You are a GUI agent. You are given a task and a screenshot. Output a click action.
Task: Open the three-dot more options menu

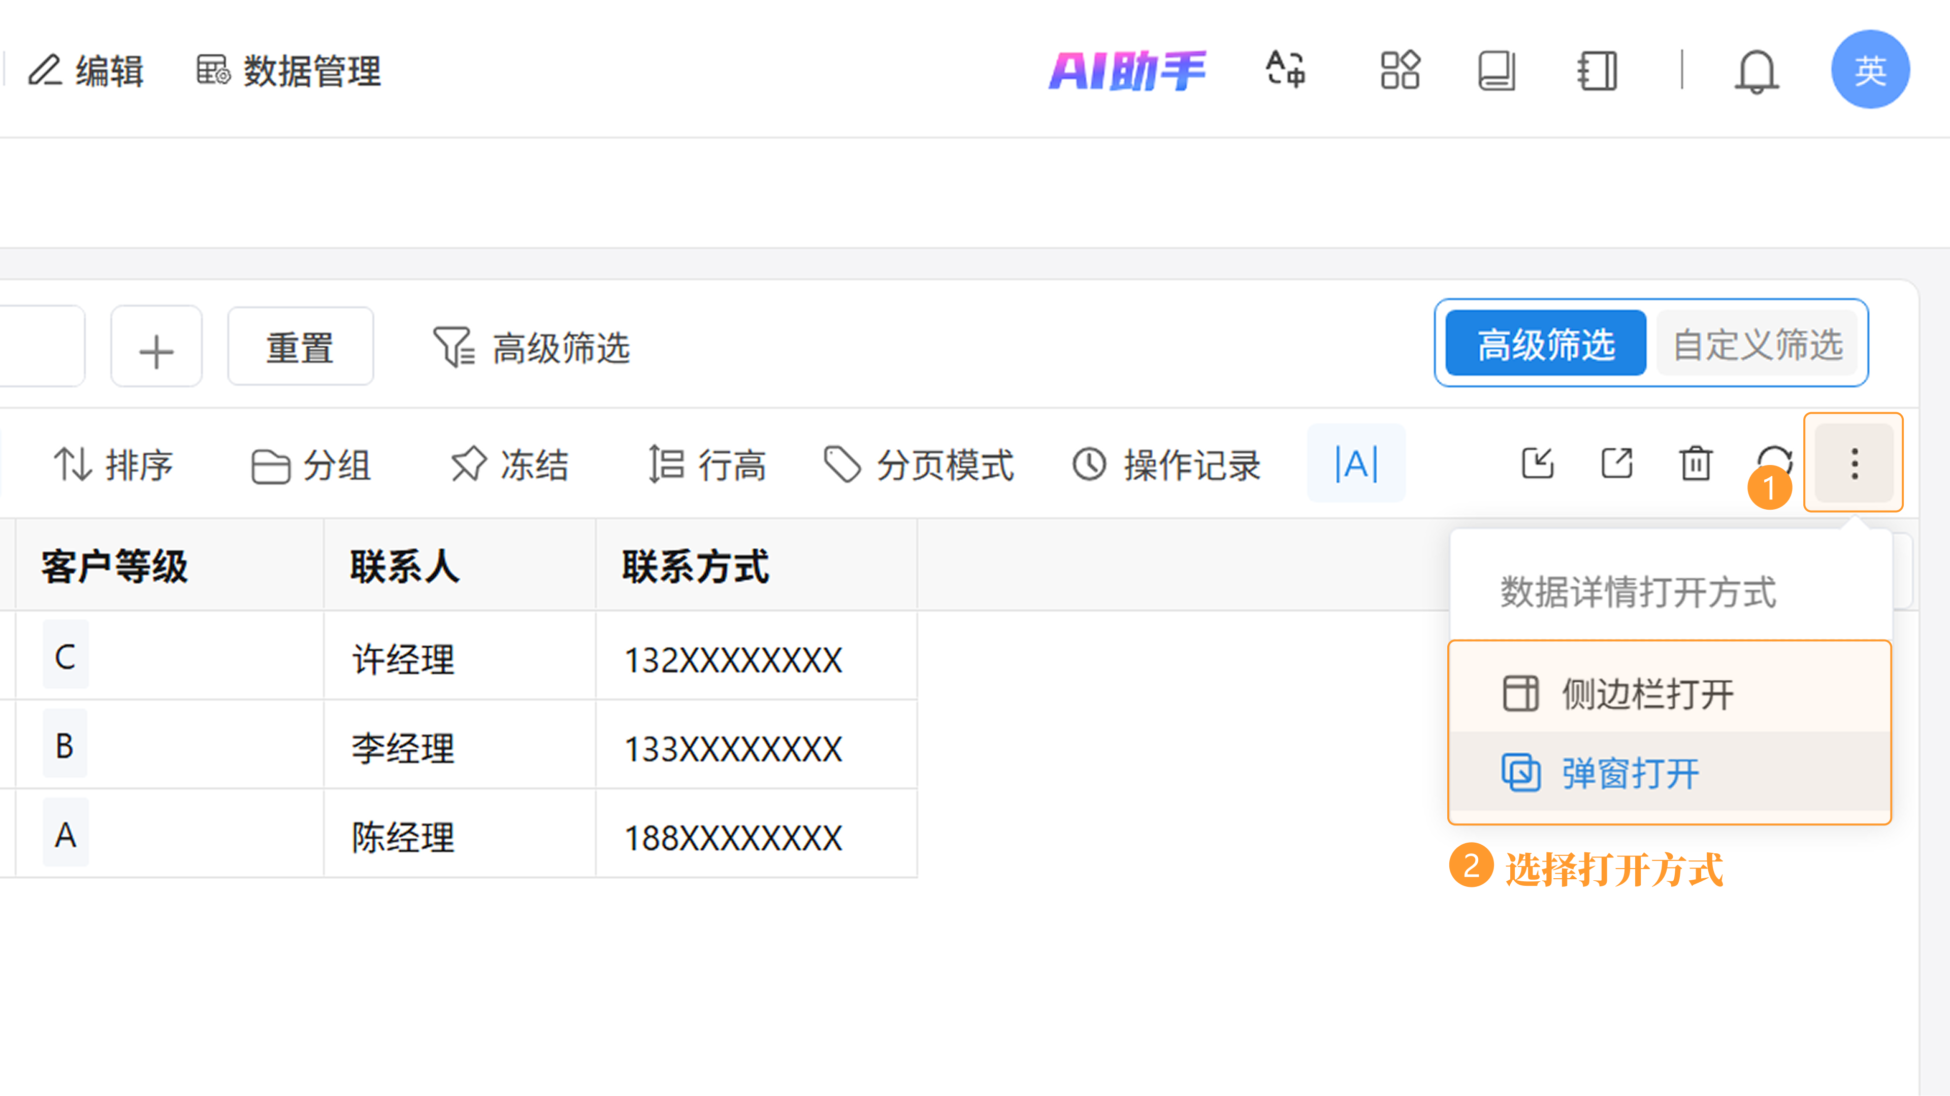(1854, 463)
